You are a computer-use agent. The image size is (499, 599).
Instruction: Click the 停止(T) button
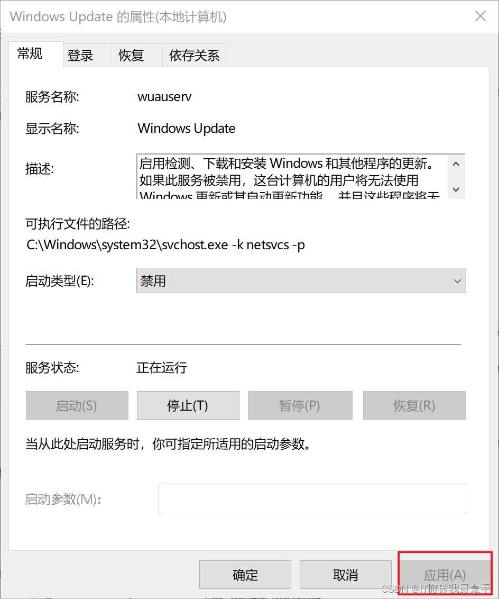click(188, 405)
